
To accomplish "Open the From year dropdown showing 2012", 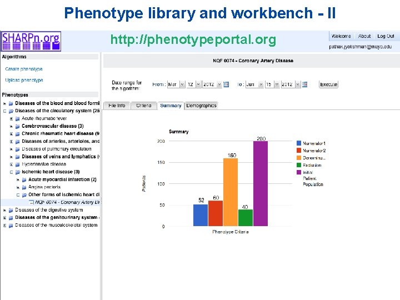I will [212, 84].
